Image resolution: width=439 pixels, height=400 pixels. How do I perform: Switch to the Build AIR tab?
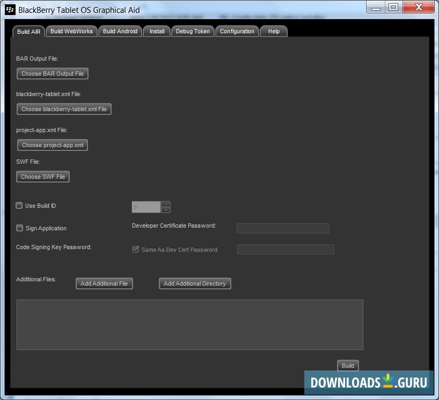coord(28,31)
